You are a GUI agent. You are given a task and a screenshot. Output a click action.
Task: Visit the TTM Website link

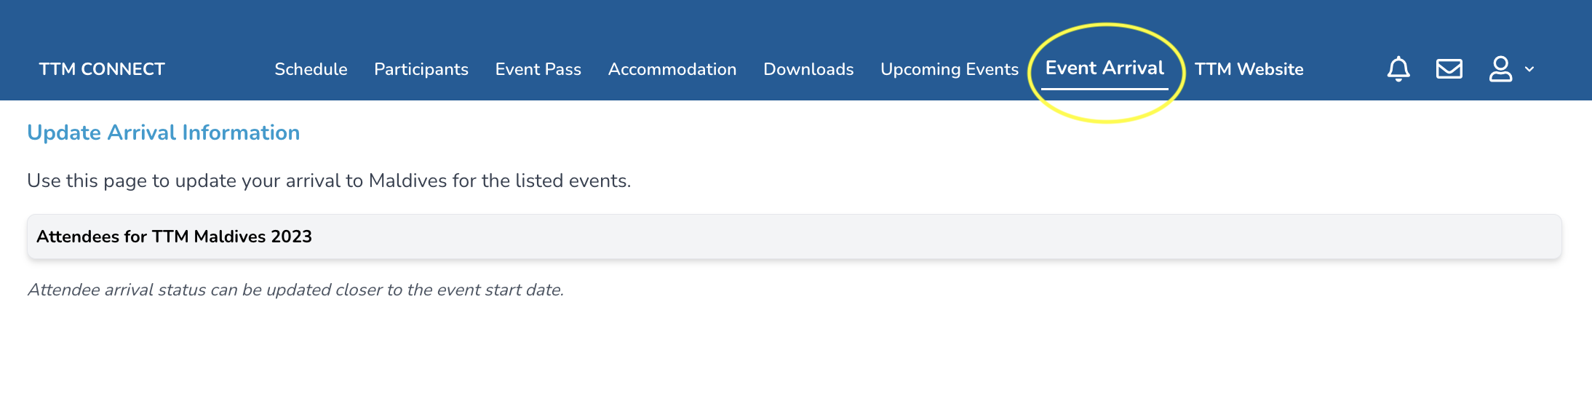click(x=1249, y=69)
